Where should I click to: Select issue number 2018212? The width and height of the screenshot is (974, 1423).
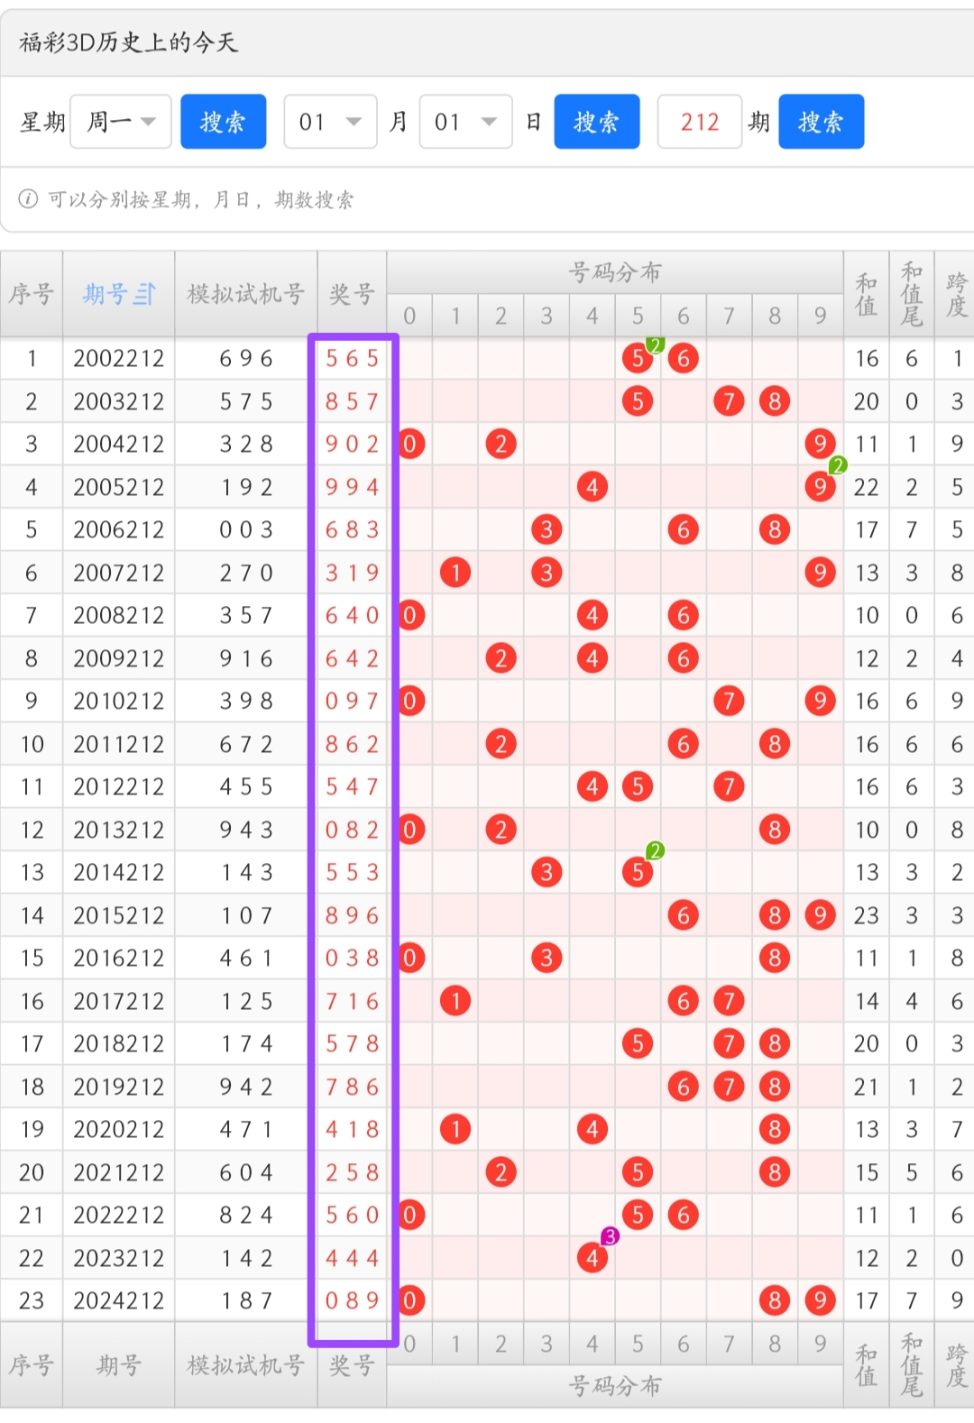[119, 1044]
